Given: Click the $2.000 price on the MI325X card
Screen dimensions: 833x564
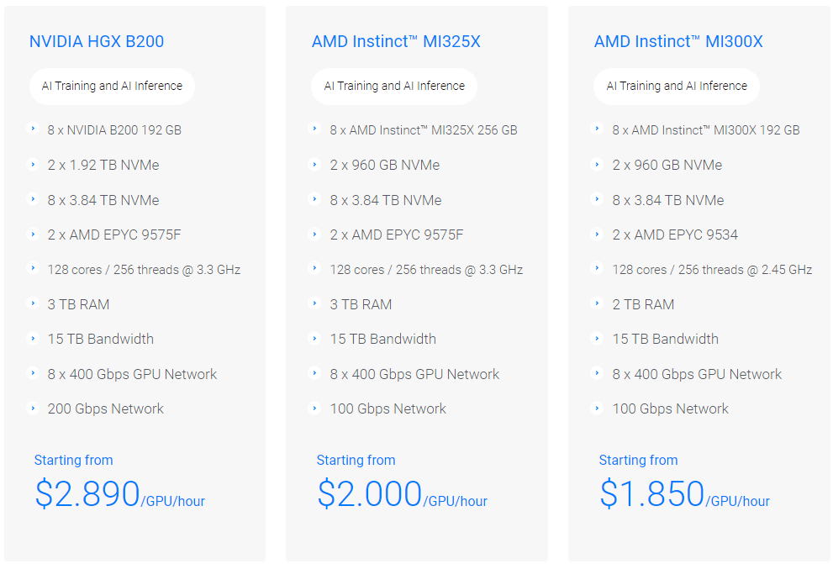Looking at the screenshot, I should coord(370,493).
